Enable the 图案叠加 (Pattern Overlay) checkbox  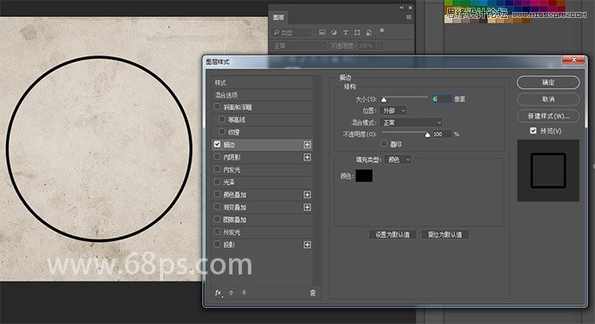click(x=217, y=219)
